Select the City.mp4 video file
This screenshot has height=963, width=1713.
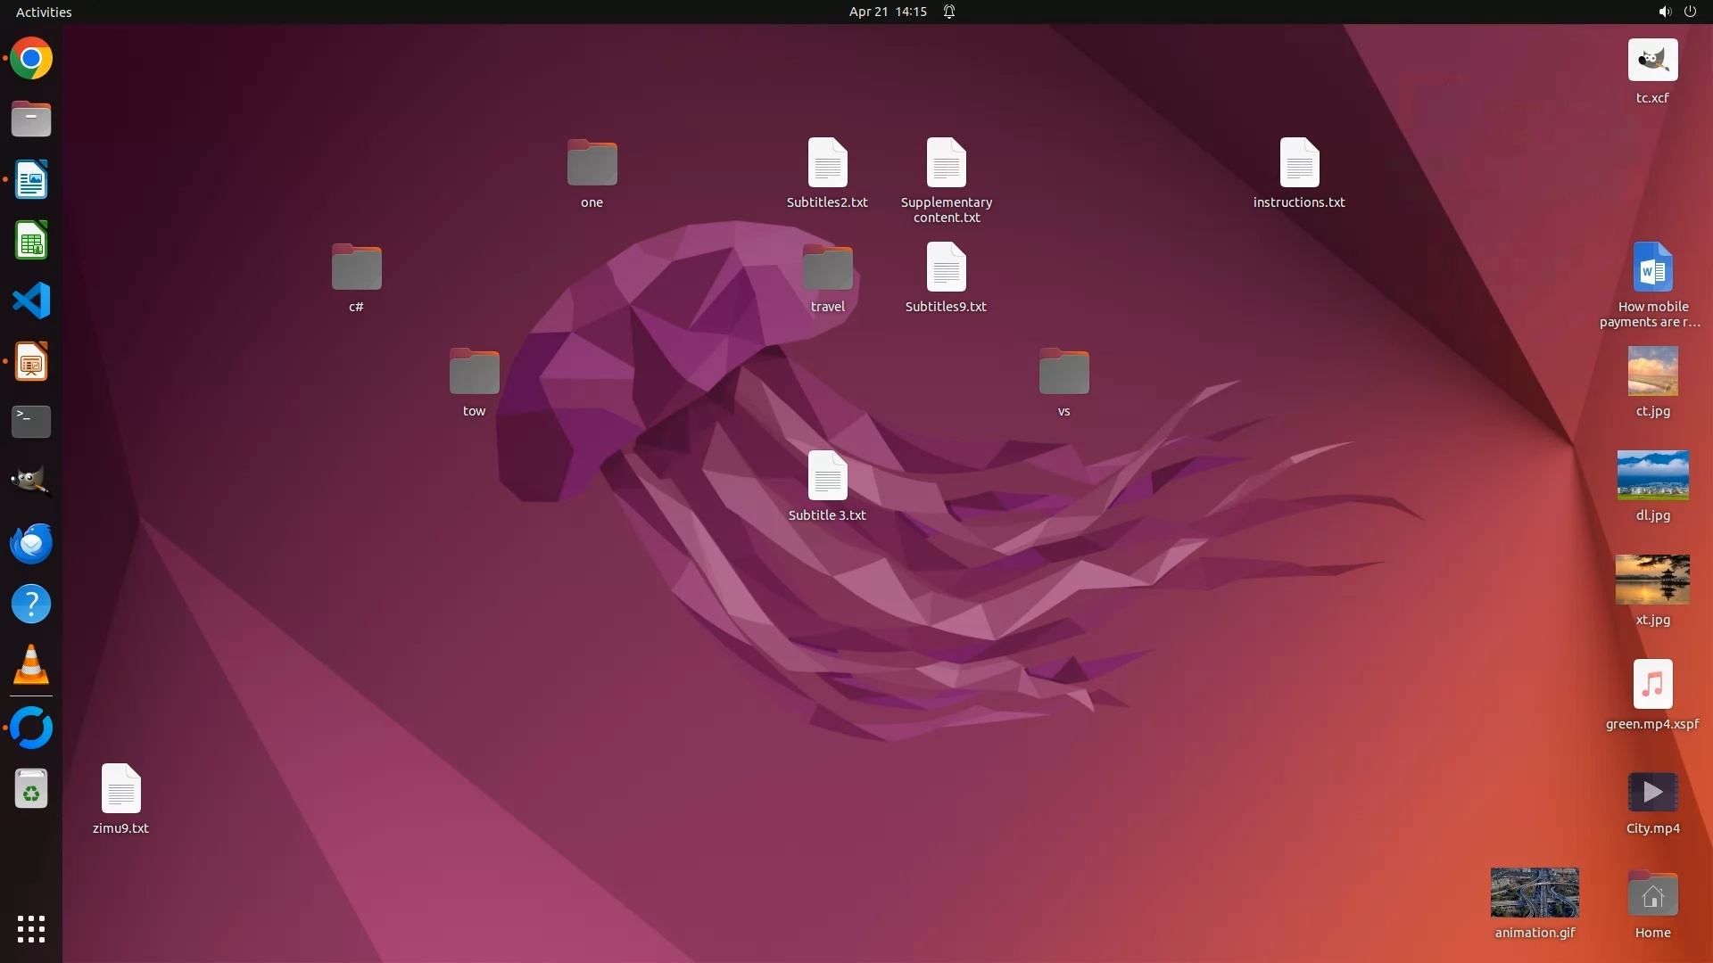pos(1652,792)
